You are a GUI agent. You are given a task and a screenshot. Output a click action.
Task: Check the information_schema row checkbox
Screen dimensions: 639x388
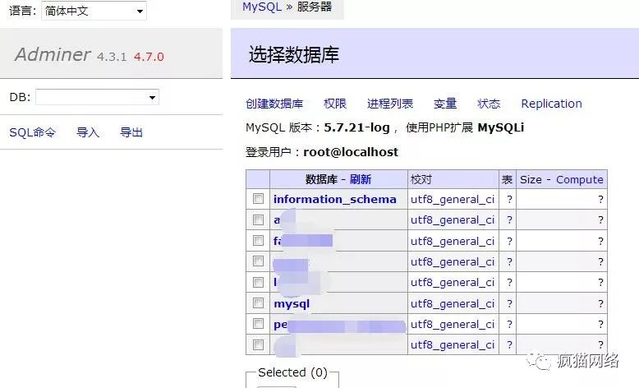point(258,199)
